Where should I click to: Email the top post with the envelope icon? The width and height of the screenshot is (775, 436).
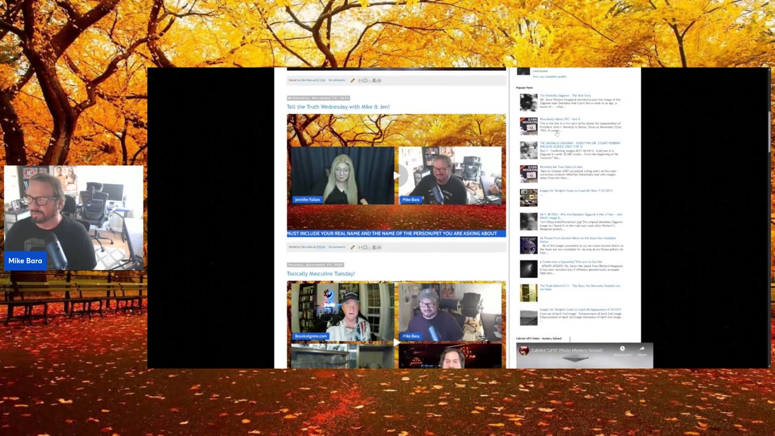tap(360, 80)
